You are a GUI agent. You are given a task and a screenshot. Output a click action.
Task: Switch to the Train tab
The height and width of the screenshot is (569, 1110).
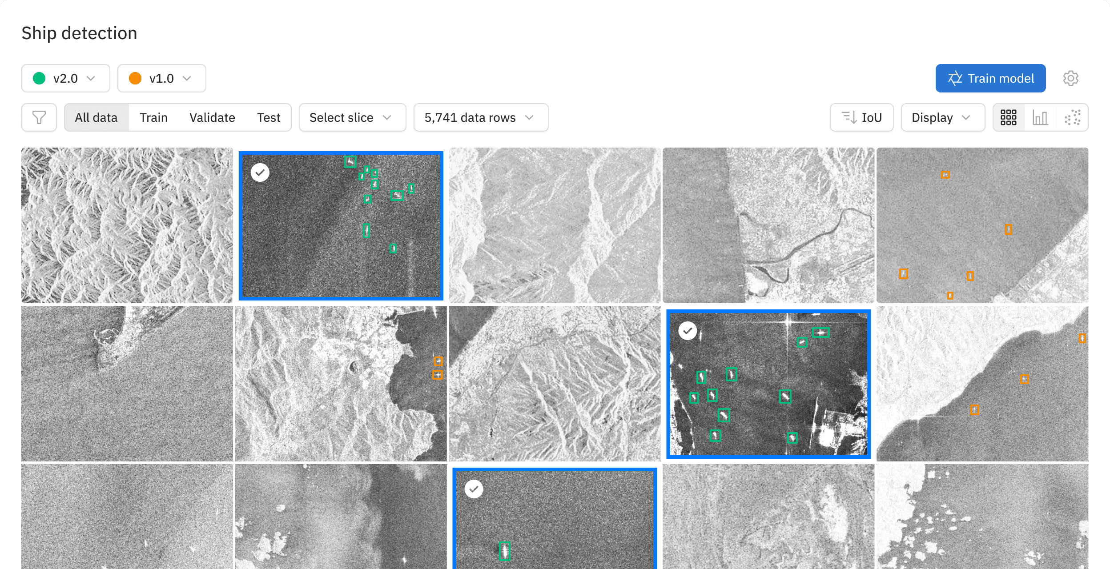[x=153, y=117]
